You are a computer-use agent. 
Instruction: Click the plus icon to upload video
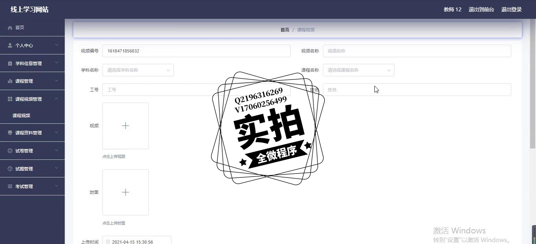tap(126, 126)
